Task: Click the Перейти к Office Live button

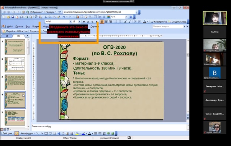Action: click(x=15, y=31)
